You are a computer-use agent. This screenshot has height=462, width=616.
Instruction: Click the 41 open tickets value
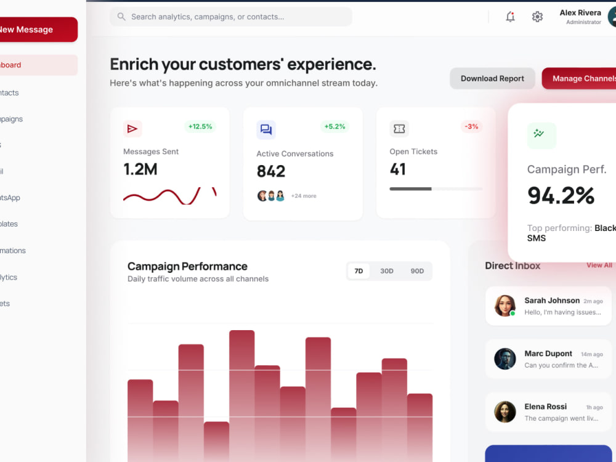pyautogui.click(x=398, y=169)
